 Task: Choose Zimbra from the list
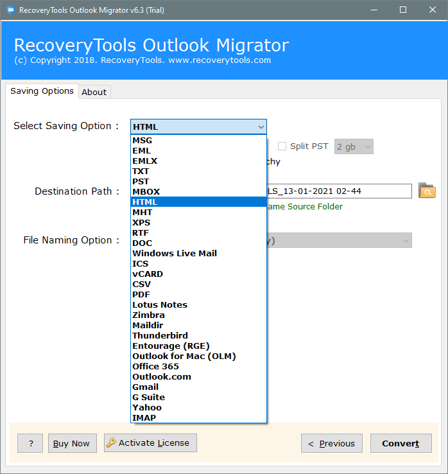point(198,315)
